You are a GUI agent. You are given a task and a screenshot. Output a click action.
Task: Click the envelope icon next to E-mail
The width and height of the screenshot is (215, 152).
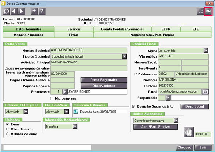206,92
